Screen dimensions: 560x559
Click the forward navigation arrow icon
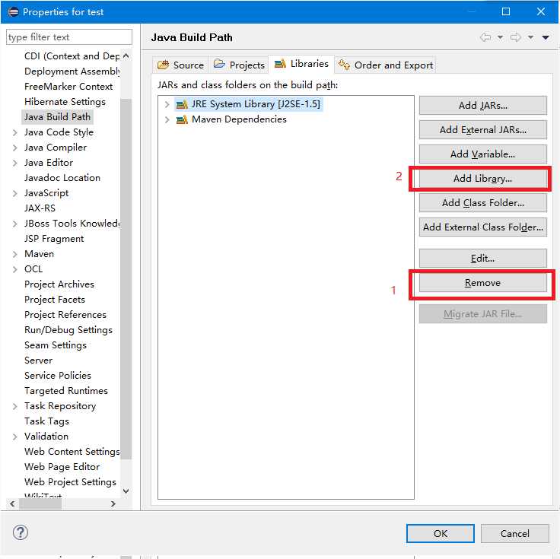coord(515,37)
